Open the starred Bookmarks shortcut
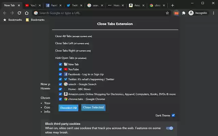This screenshot has width=218, height=136. 13,20
